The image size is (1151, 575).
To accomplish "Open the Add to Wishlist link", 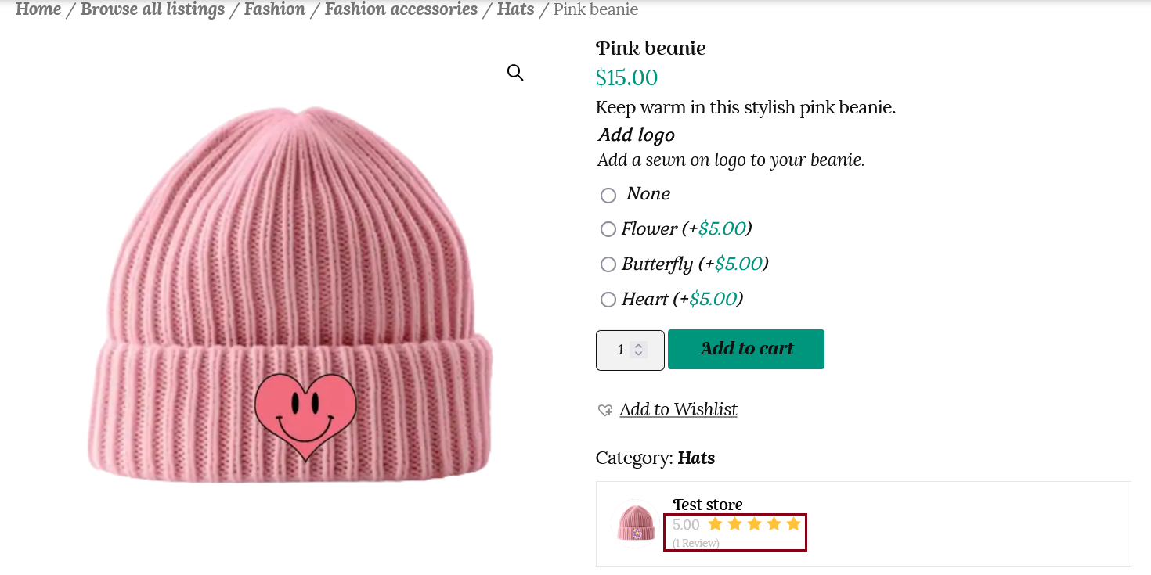I will pyautogui.click(x=678, y=409).
